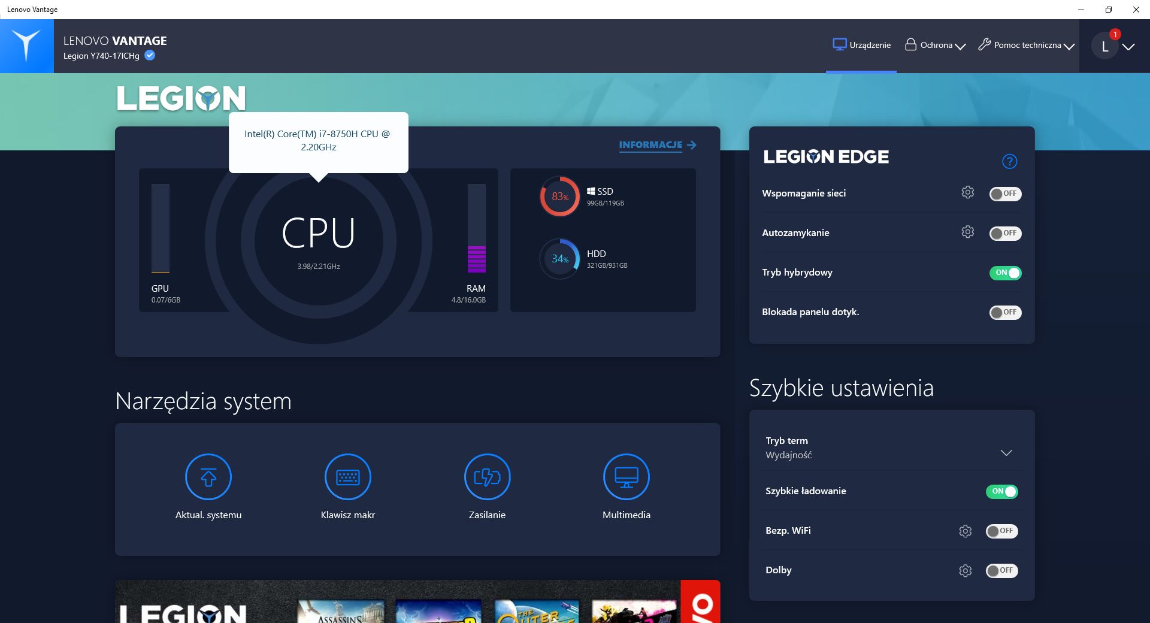This screenshot has height=623, width=1150.
Task: Click The Outer Worlds game thumbnail
Action: pos(537,612)
